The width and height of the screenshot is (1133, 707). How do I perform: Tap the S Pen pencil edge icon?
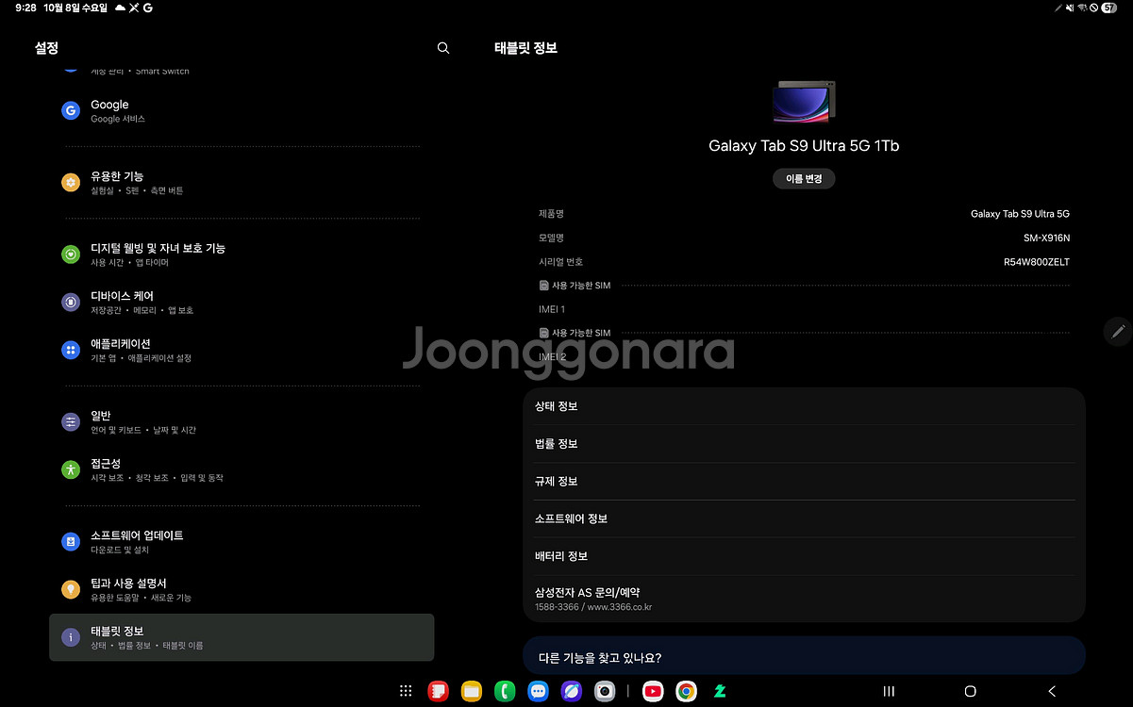click(1118, 331)
